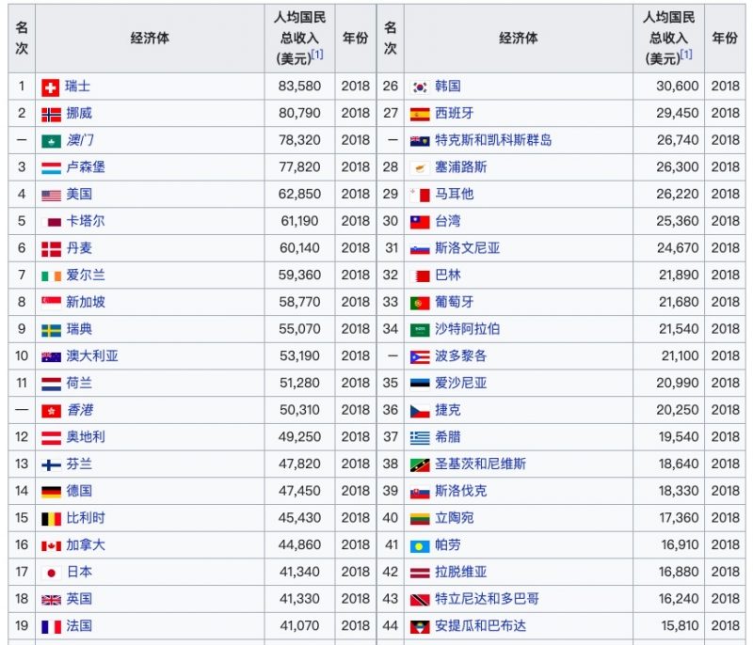Open footnote [1] in left table header
Viewport: 753px width, 645px height.
pos(317,55)
